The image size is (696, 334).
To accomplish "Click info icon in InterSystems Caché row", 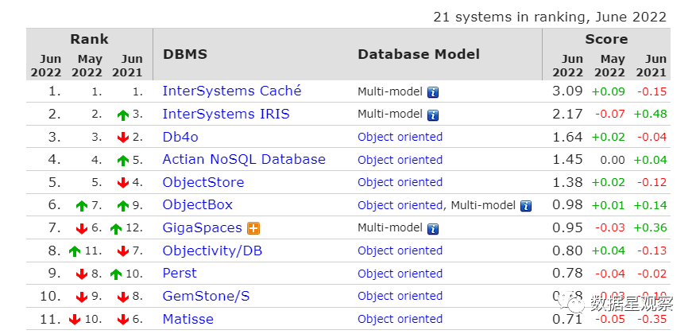I will coord(433,92).
